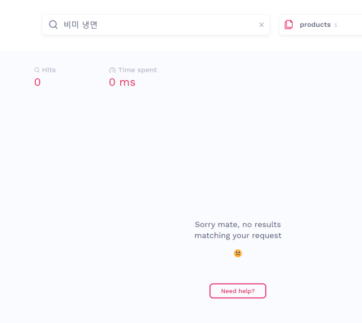Click the Hits label
Viewport: 362px width, 323px height.
click(49, 70)
